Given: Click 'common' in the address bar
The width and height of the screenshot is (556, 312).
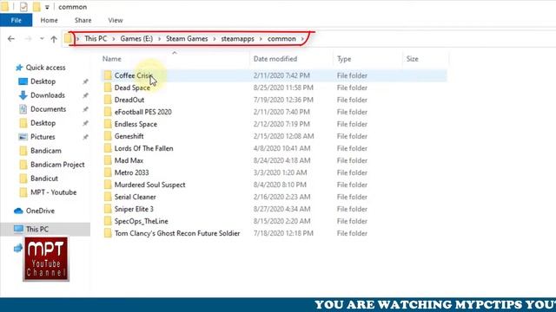Looking at the screenshot, I should pos(281,38).
